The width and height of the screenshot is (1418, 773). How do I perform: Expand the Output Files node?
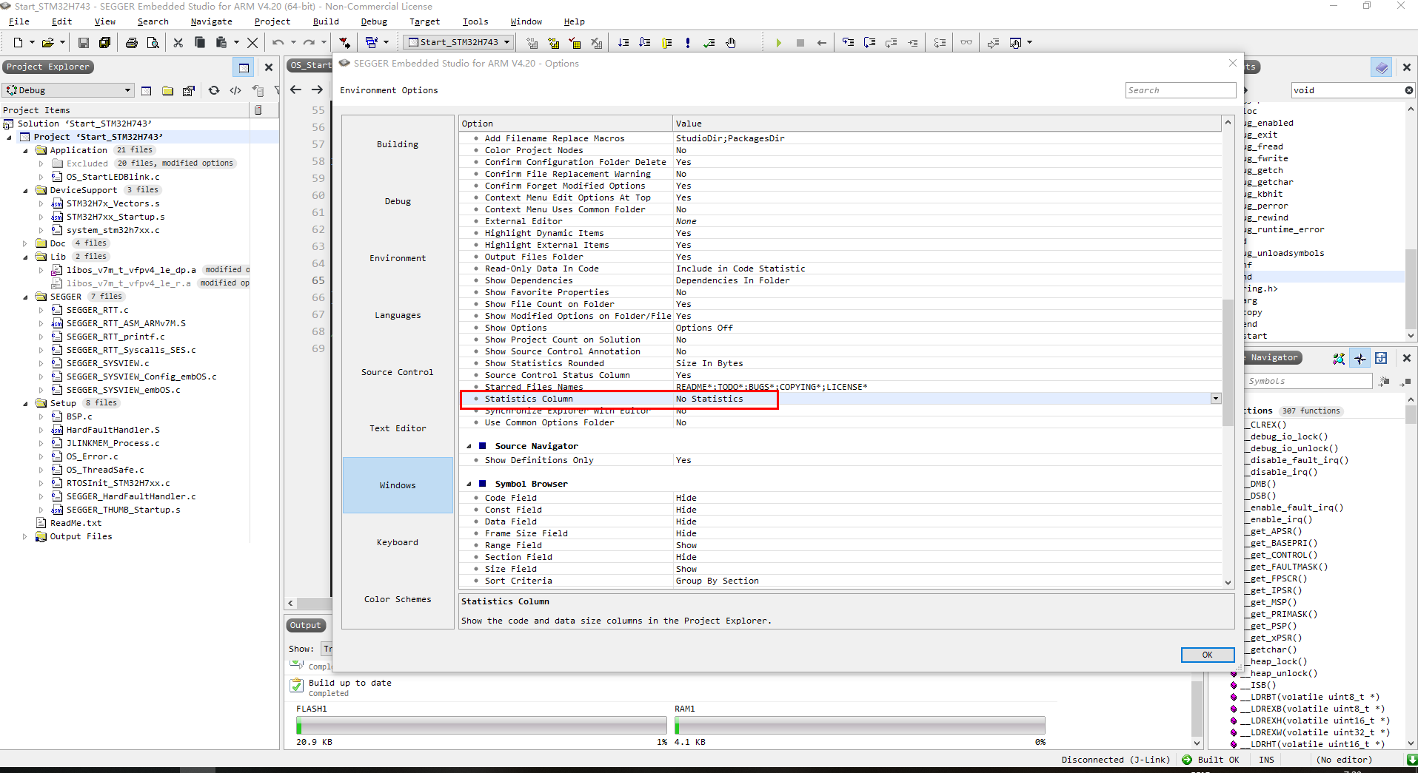click(25, 536)
